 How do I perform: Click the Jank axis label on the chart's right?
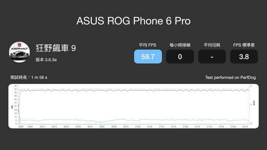click(x=254, y=104)
